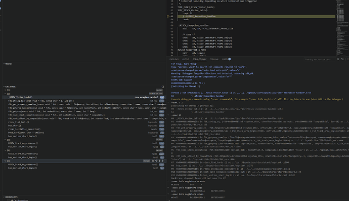Viewport: 349px width, 201px height.
Task: Select bsp_section_start_begin() under thread [5]
Action: click(x=23, y=168)
